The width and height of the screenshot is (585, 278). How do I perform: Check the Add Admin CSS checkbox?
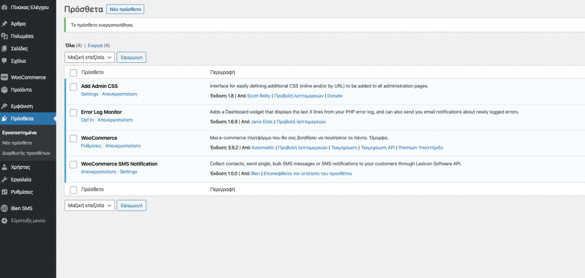coord(74,87)
